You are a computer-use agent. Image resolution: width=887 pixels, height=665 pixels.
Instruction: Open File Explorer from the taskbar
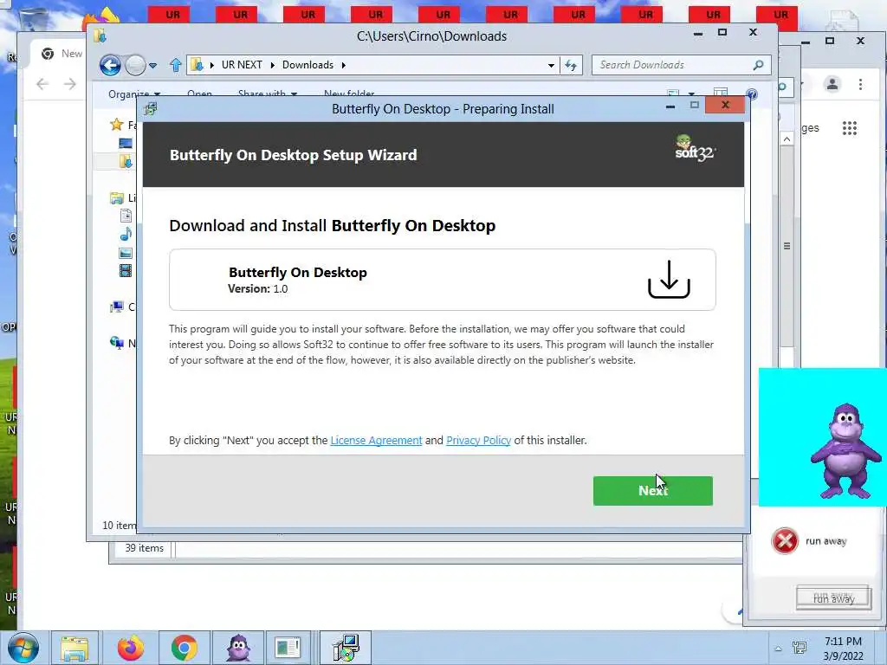pyautogui.click(x=74, y=648)
